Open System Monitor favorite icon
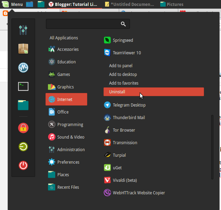The height and width of the screenshot is (210, 221). (23, 68)
